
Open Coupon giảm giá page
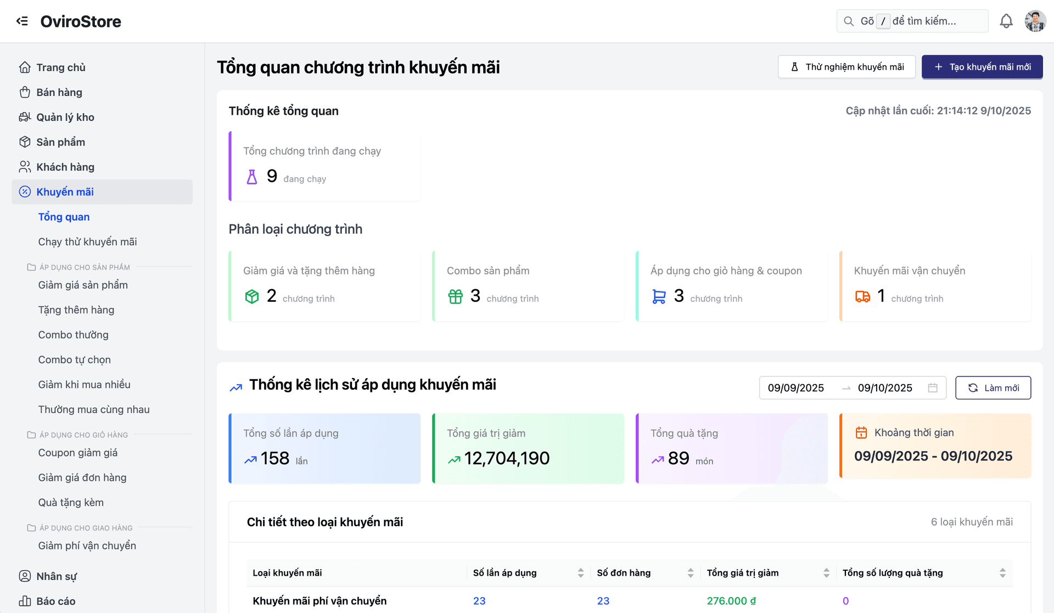coord(77,453)
